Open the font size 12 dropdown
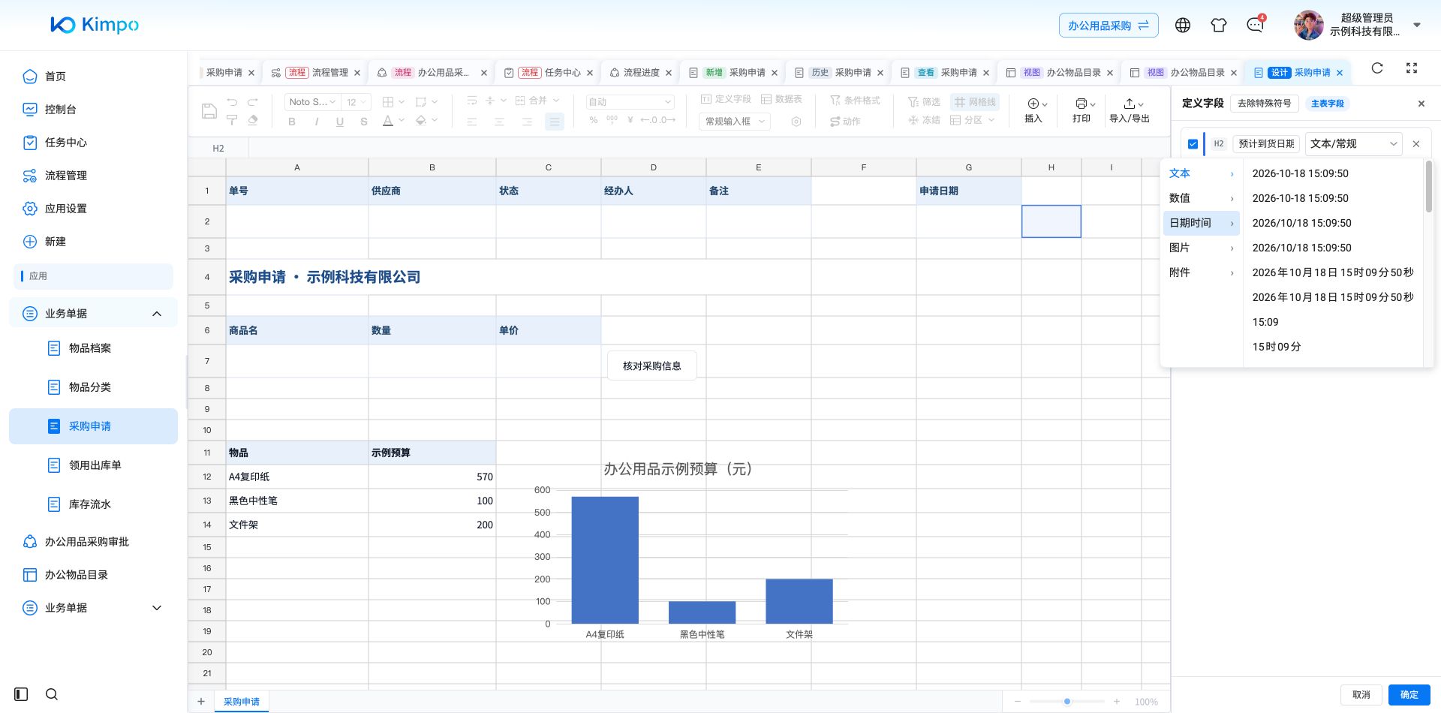 tap(356, 102)
